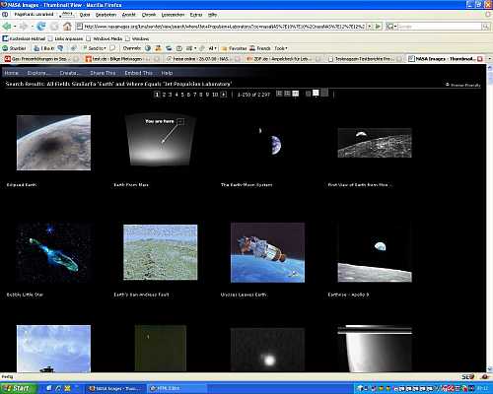Select the list view layout icon
493x394 pixels.
(x=279, y=94)
